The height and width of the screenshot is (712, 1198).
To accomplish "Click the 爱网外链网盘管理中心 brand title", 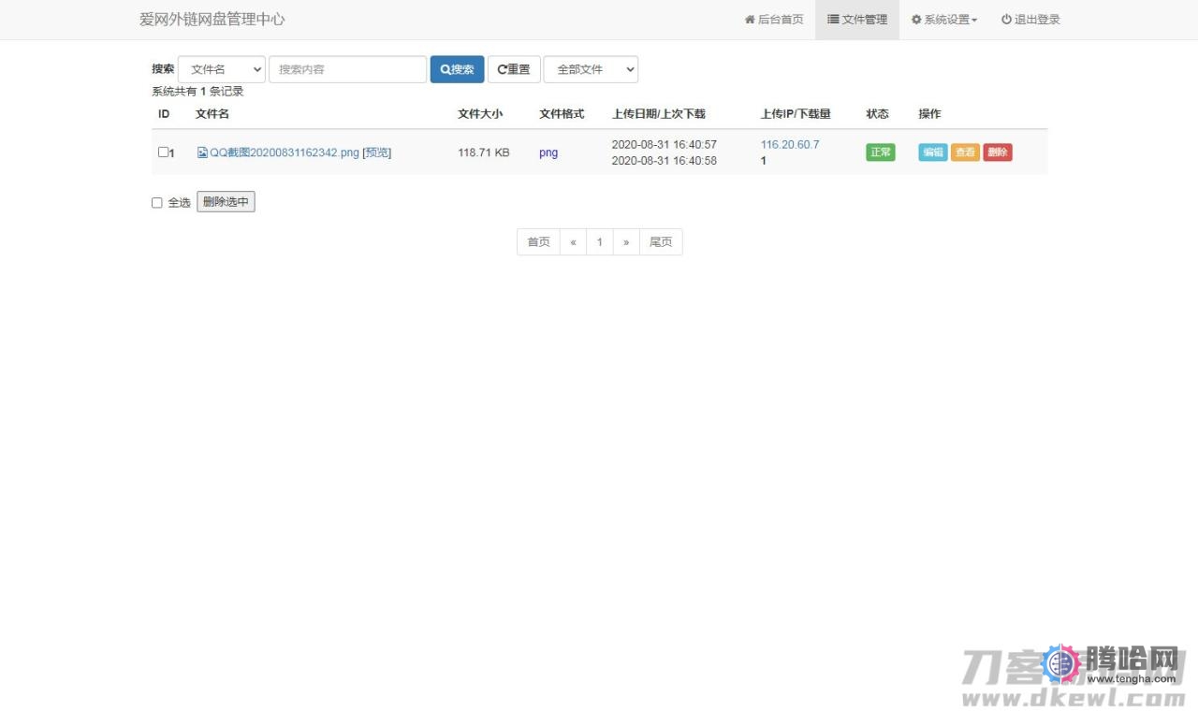I will [212, 19].
